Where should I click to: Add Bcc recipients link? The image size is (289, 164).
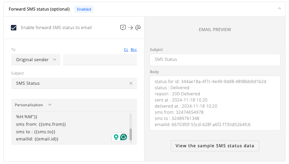pos(134,50)
